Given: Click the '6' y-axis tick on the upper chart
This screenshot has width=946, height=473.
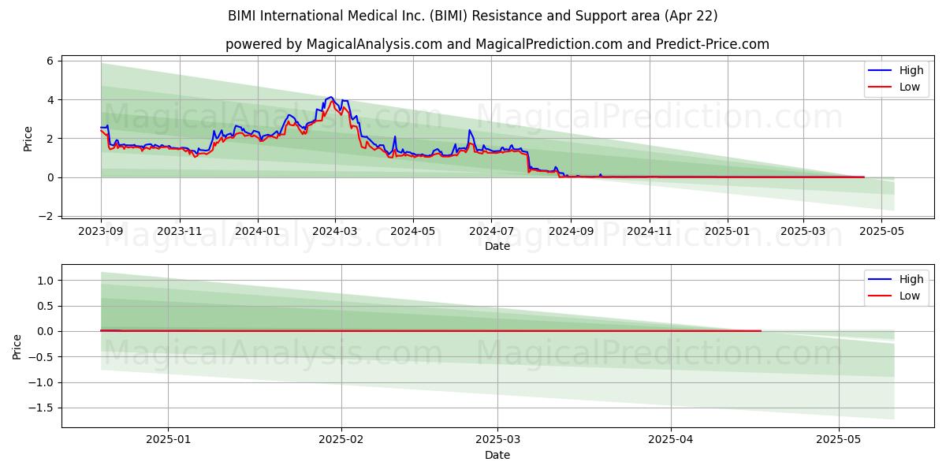Looking at the screenshot, I should coord(50,61).
